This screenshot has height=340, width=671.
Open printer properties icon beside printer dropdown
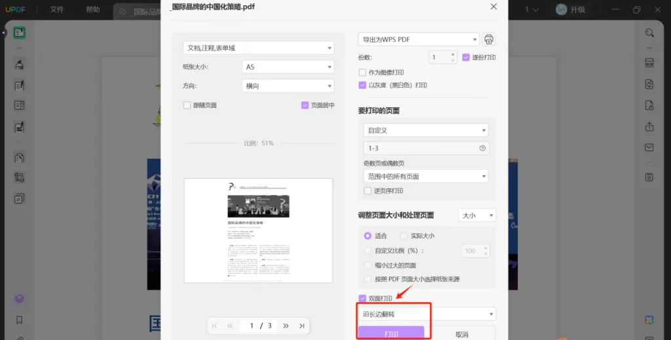point(489,39)
